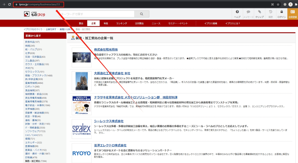Go forward with the browser arrow
The width and height of the screenshot is (298, 163).
(x=4, y=4)
